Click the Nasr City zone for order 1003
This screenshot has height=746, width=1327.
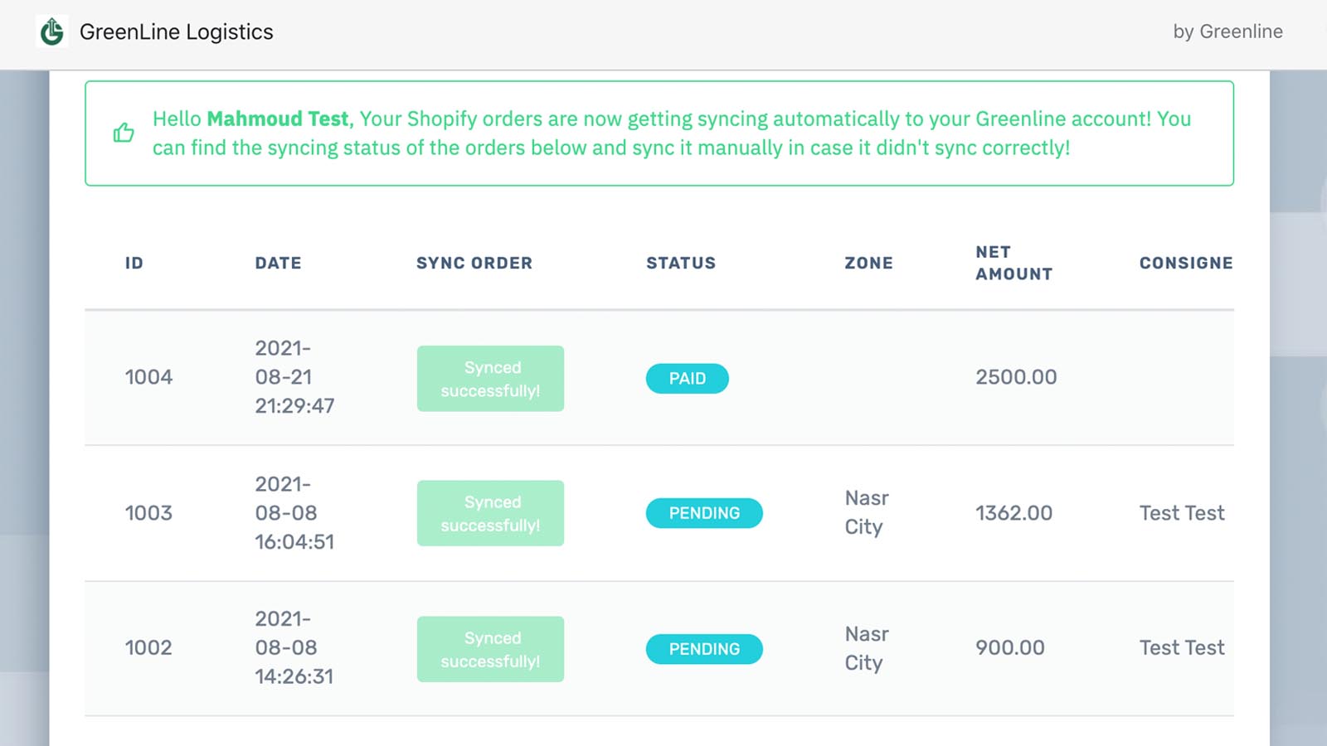(867, 513)
